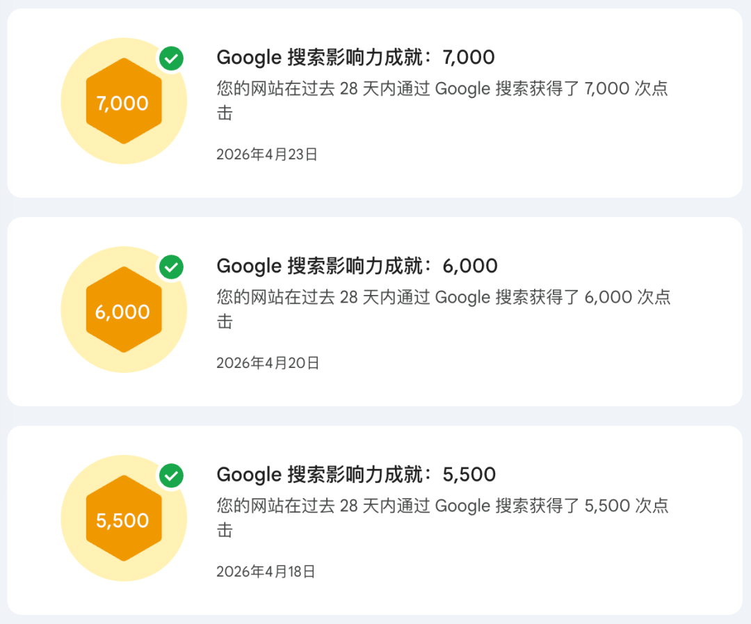This screenshot has width=751, height=624.
Task: Click green checkmark on 7,000 badge
Action: (171, 59)
